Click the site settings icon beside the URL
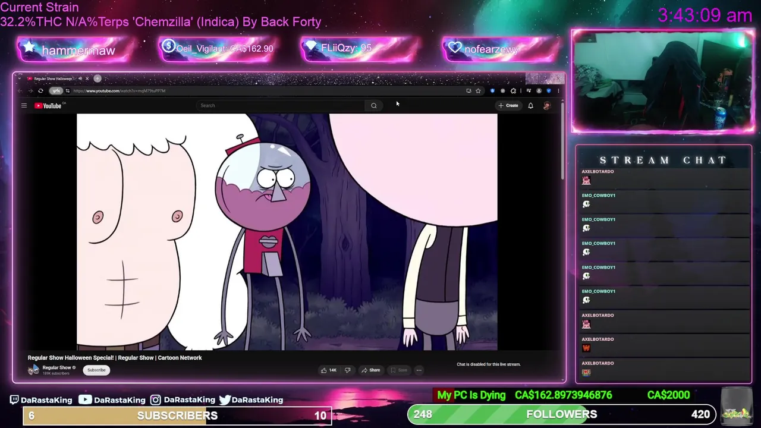This screenshot has width=761, height=428. (x=68, y=91)
